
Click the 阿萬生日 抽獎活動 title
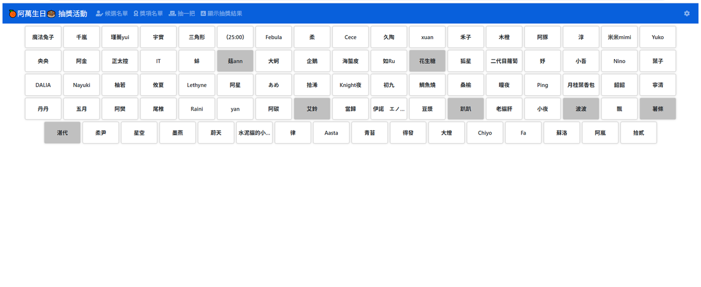pyautogui.click(x=48, y=14)
